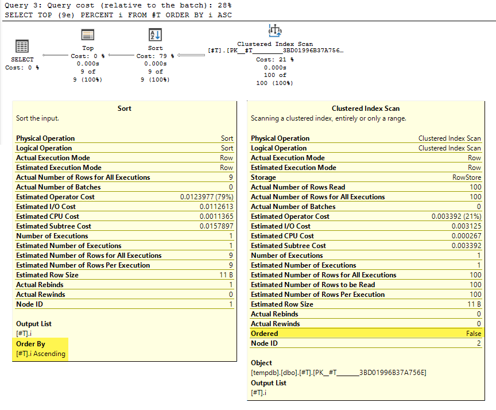Click the Object heading in scan tooltip

[261, 363]
